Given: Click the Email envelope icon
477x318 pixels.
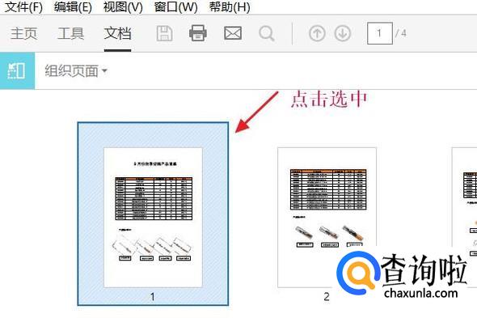Looking at the screenshot, I should pyautogui.click(x=233, y=33).
